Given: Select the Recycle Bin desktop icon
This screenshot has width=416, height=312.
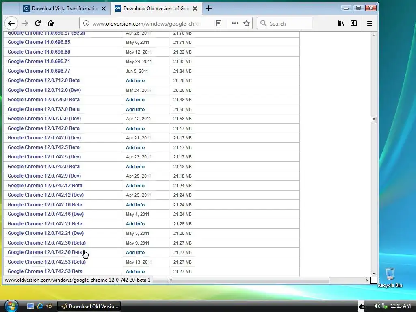Looking at the screenshot, I should coord(390,277).
